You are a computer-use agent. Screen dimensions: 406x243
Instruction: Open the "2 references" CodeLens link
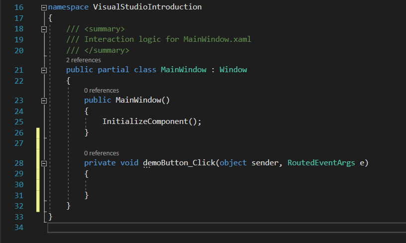pyautogui.click(x=84, y=60)
